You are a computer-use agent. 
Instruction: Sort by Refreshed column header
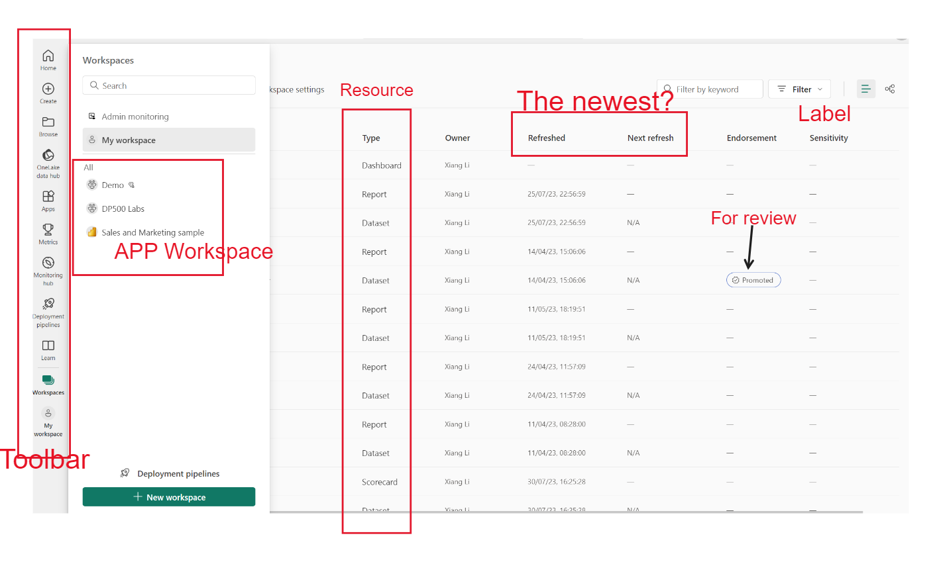(546, 138)
